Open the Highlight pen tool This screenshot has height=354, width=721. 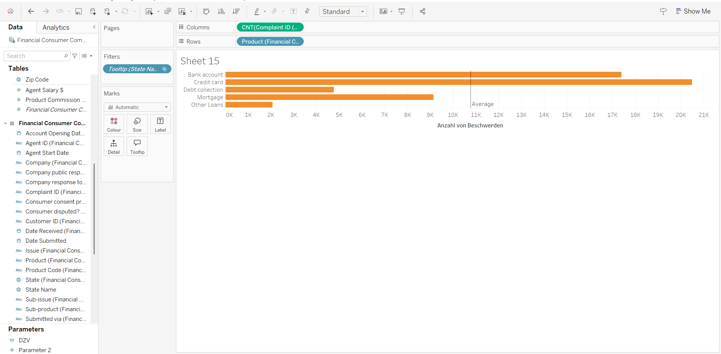pyautogui.click(x=257, y=11)
